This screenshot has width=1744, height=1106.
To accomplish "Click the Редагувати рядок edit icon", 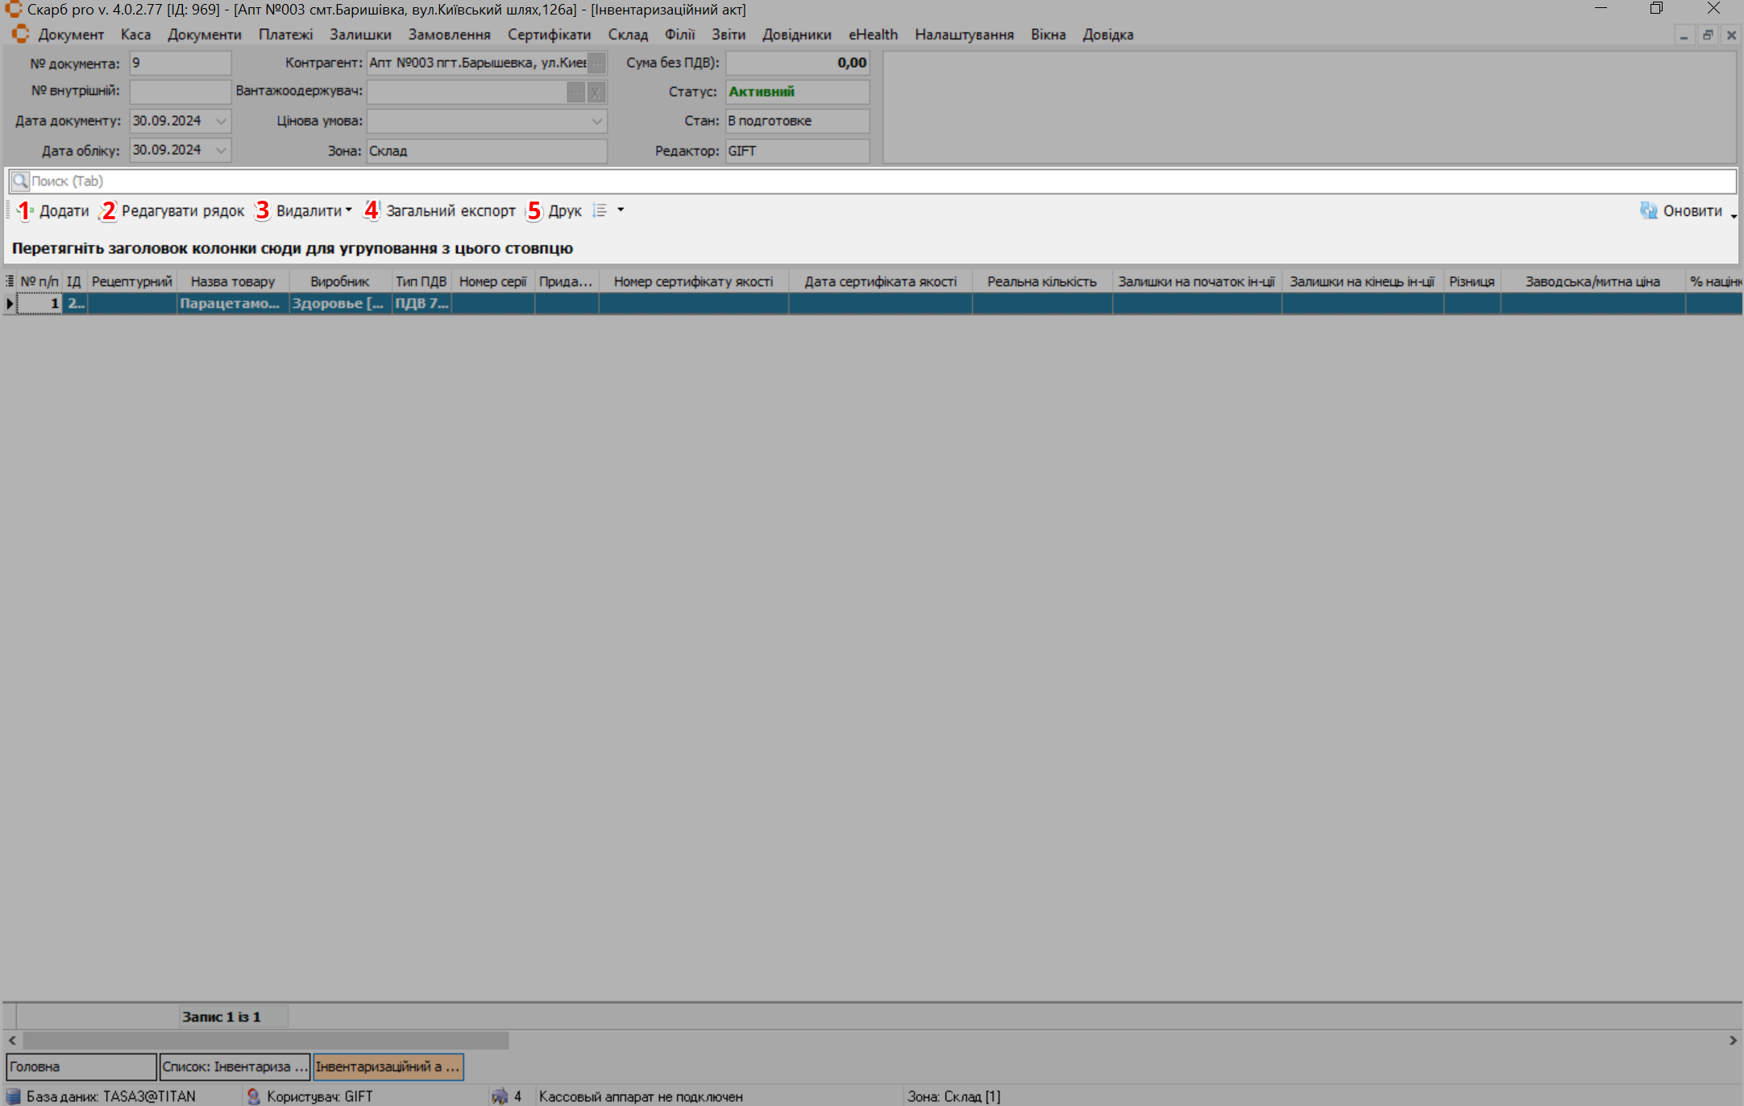I will point(108,210).
